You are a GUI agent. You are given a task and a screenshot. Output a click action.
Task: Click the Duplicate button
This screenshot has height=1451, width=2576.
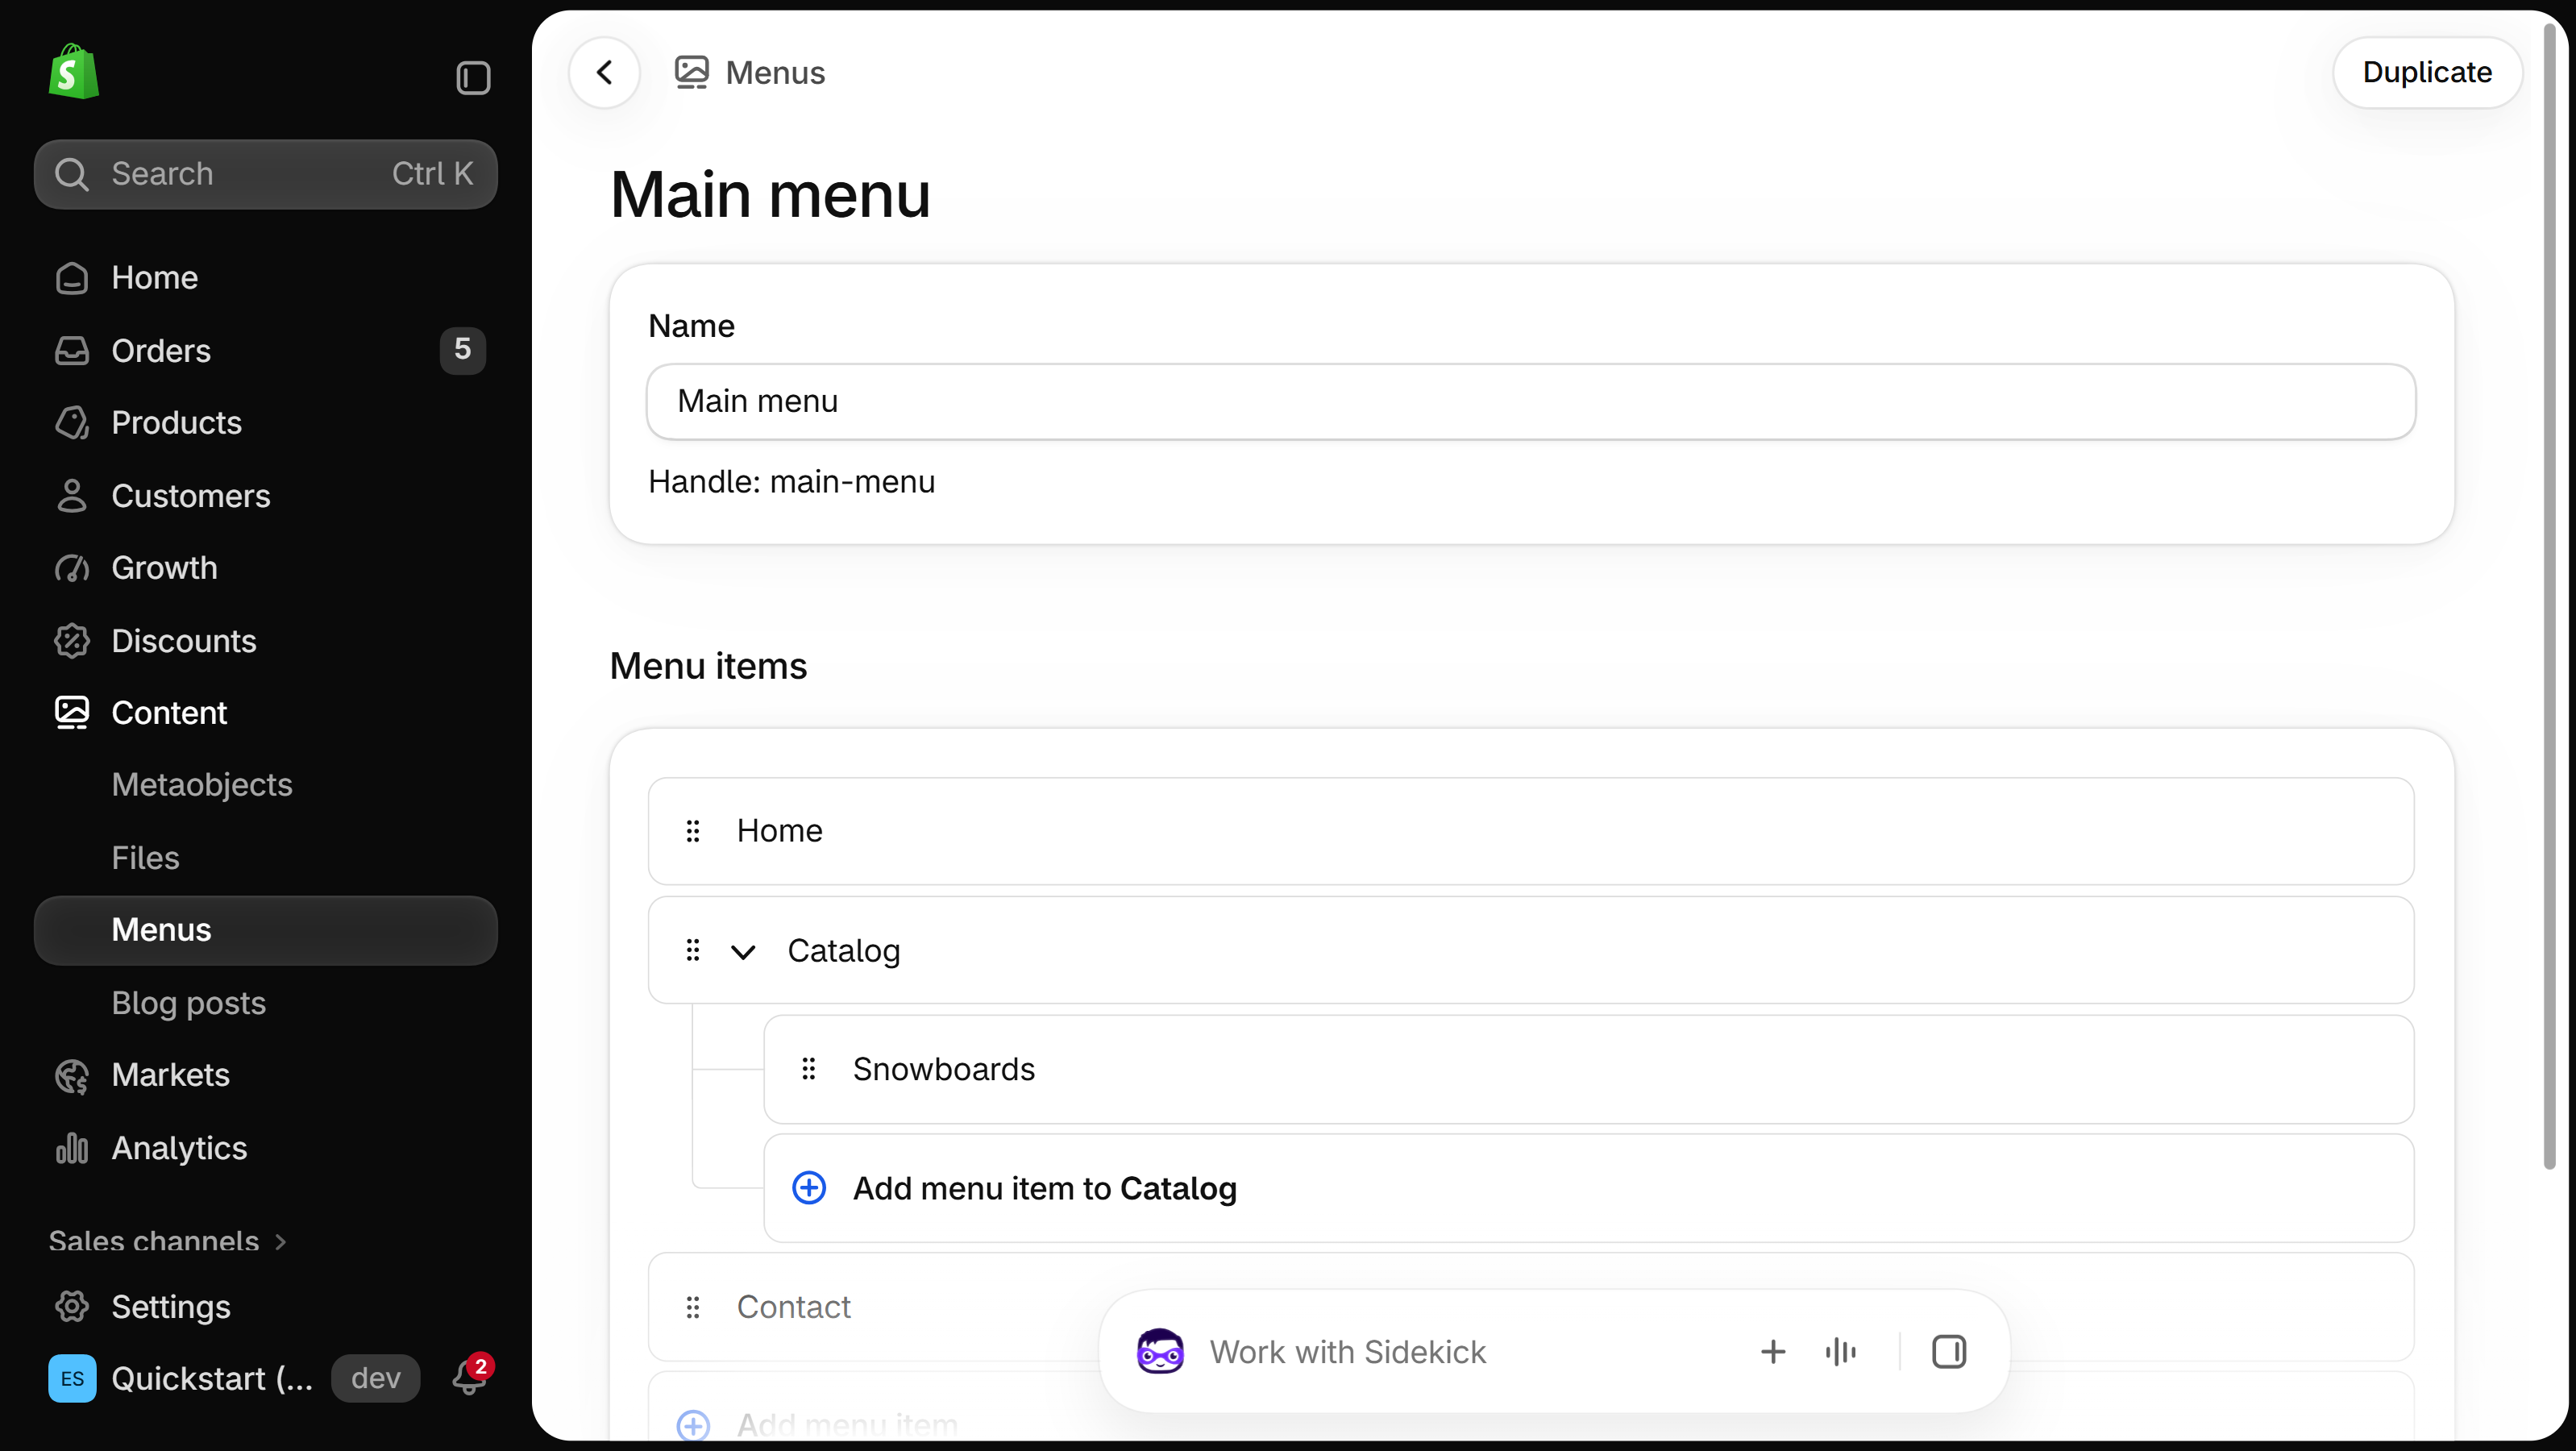coord(2427,72)
